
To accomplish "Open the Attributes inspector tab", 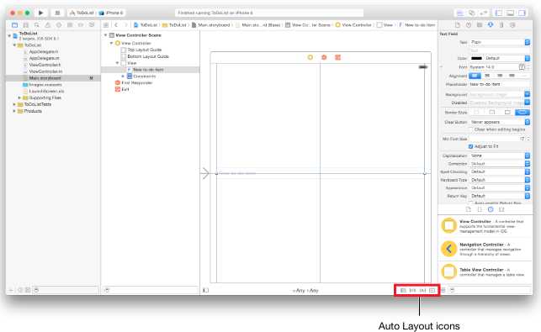I will pos(491,25).
